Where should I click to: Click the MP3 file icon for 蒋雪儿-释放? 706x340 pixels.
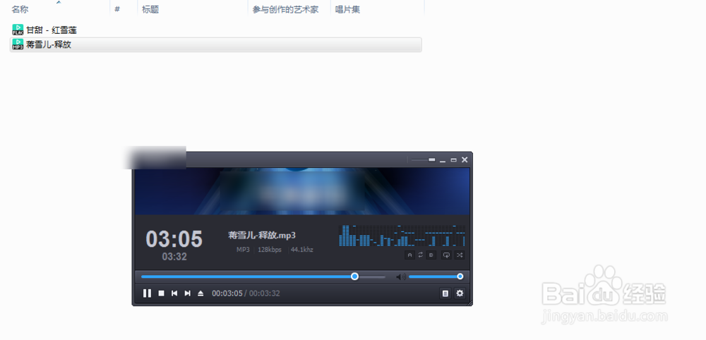pyautogui.click(x=18, y=44)
